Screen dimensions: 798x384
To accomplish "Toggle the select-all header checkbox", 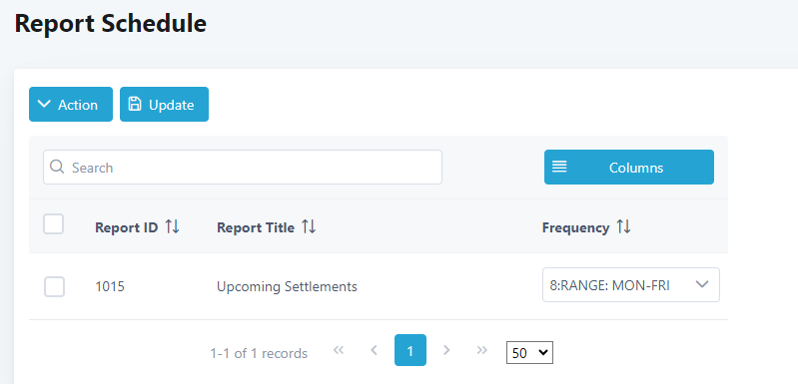I will (54, 224).
